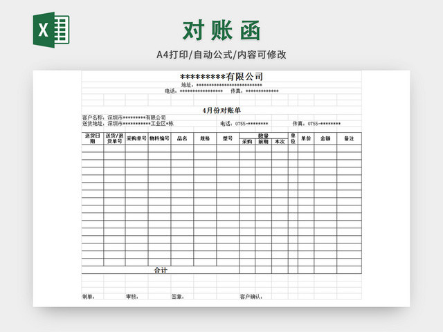Click the 型号 column header

pos(228,138)
